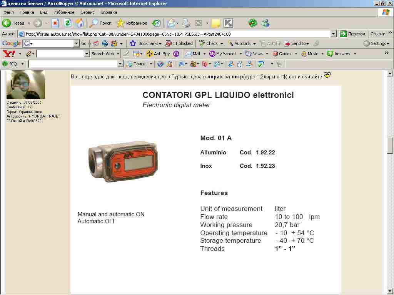
Task: Expand the ICQ search field dropdown
Action: [120, 64]
